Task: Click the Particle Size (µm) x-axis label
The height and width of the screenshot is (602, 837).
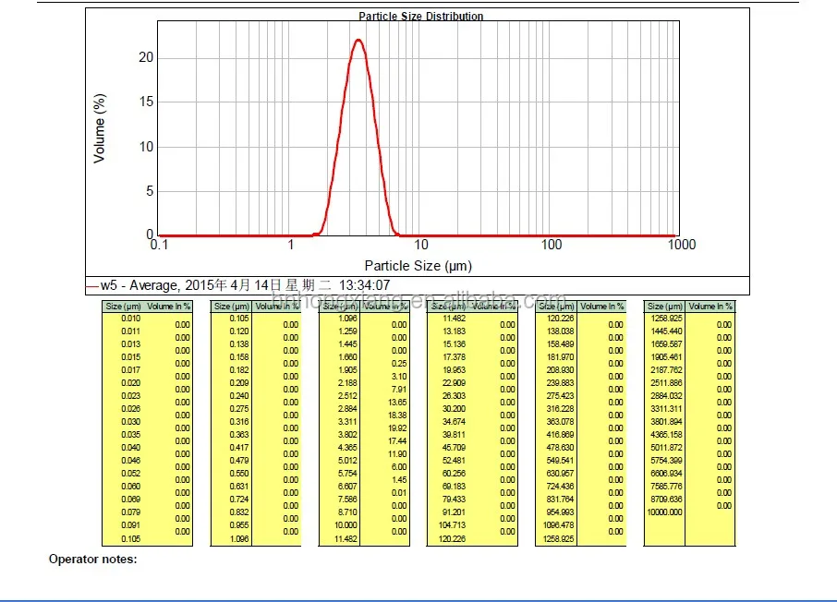Action: tap(418, 266)
